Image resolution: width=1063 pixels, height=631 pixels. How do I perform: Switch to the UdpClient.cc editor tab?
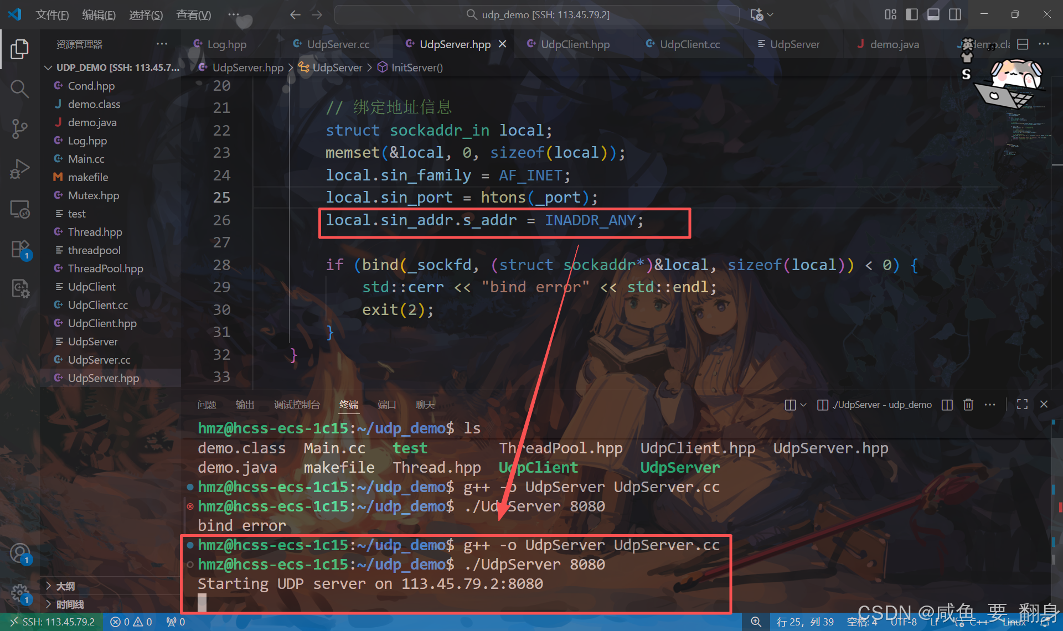[689, 44]
